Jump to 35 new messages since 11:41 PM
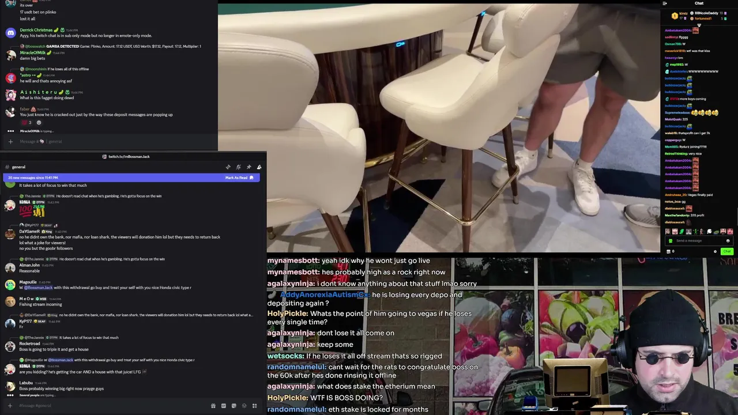 (33, 178)
